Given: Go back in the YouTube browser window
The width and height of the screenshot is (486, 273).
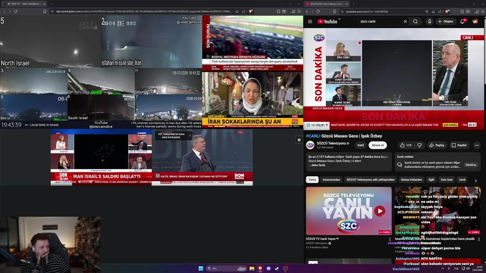Looking at the screenshot, I should point(307,11).
